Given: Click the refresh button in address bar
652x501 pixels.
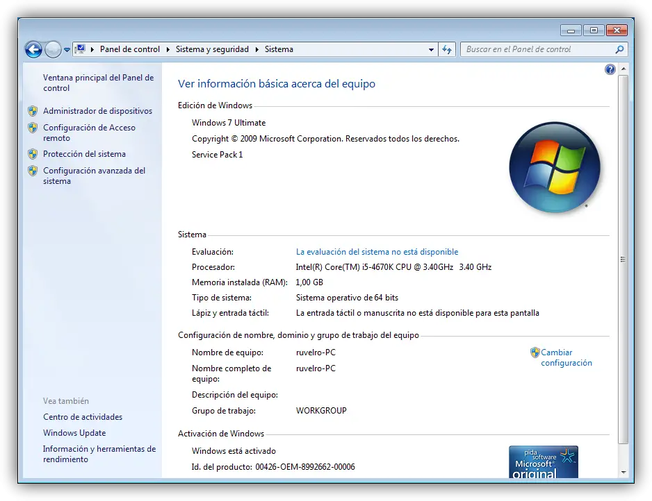Looking at the screenshot, I should pyautogui.click(x=447, y=49).
